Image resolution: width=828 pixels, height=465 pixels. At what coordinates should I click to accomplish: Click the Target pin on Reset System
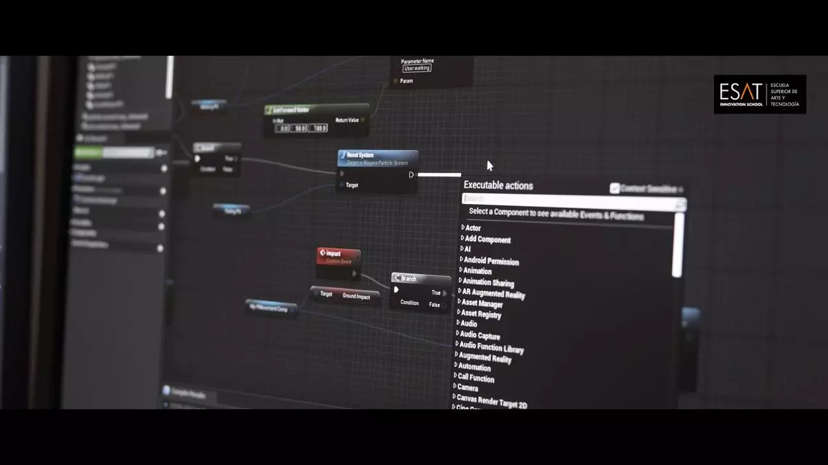[342, 185]
